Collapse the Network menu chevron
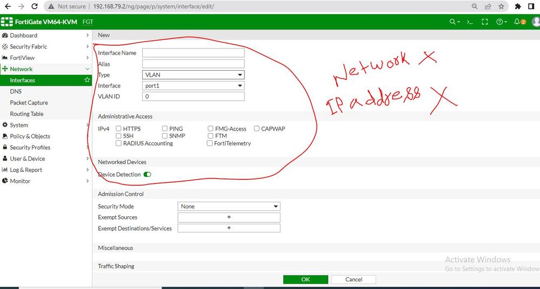Screen dimensions: 540x289 coord(87,69)
